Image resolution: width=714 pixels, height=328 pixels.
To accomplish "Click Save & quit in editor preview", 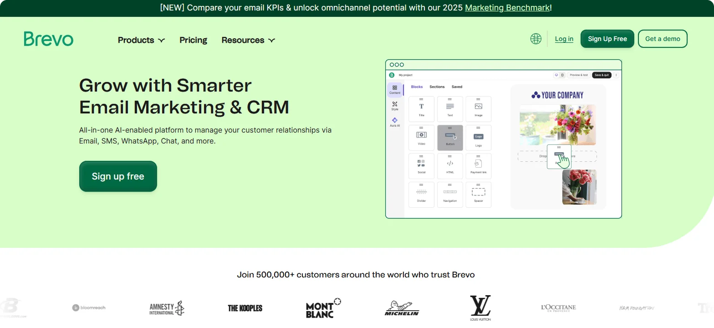I will [x=602, y=75].
